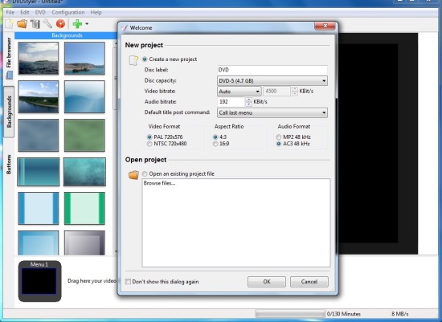
Task: Select dark teal striped background thumbnail
Action: click(39, 172)
